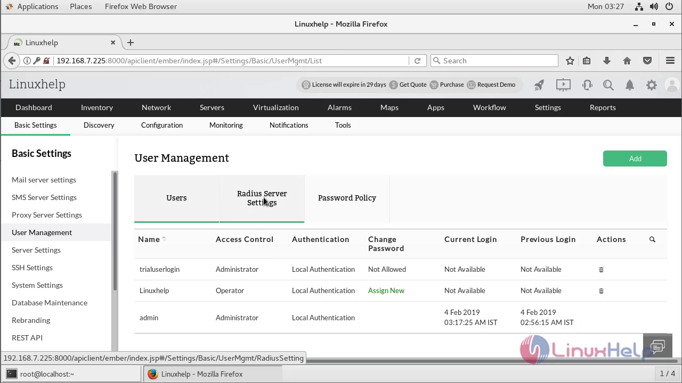The image size is (682, 383).
Task: Focus the Firefox Search field
Action: [494, 61]
